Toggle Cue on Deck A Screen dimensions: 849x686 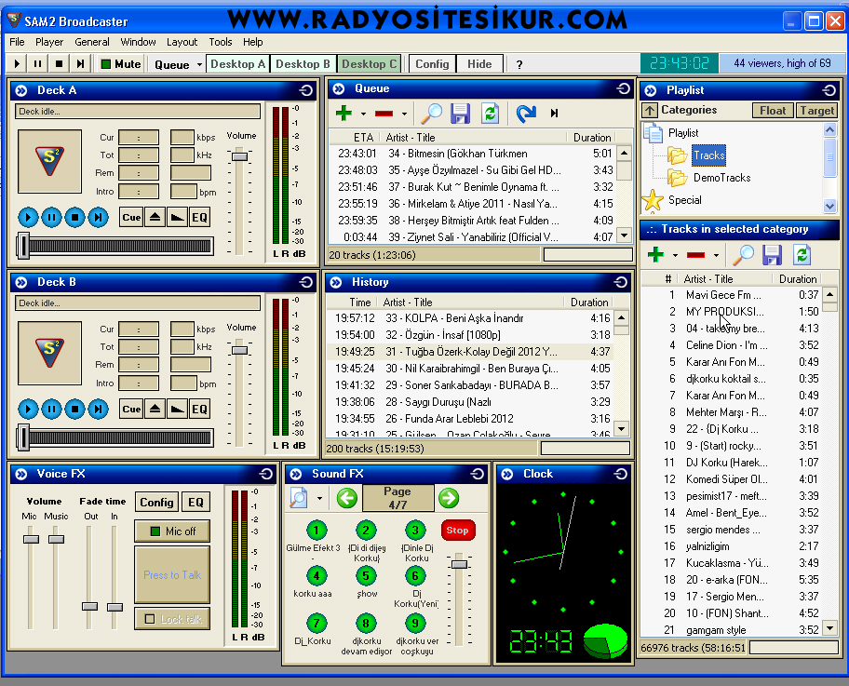tap(131, 218)
